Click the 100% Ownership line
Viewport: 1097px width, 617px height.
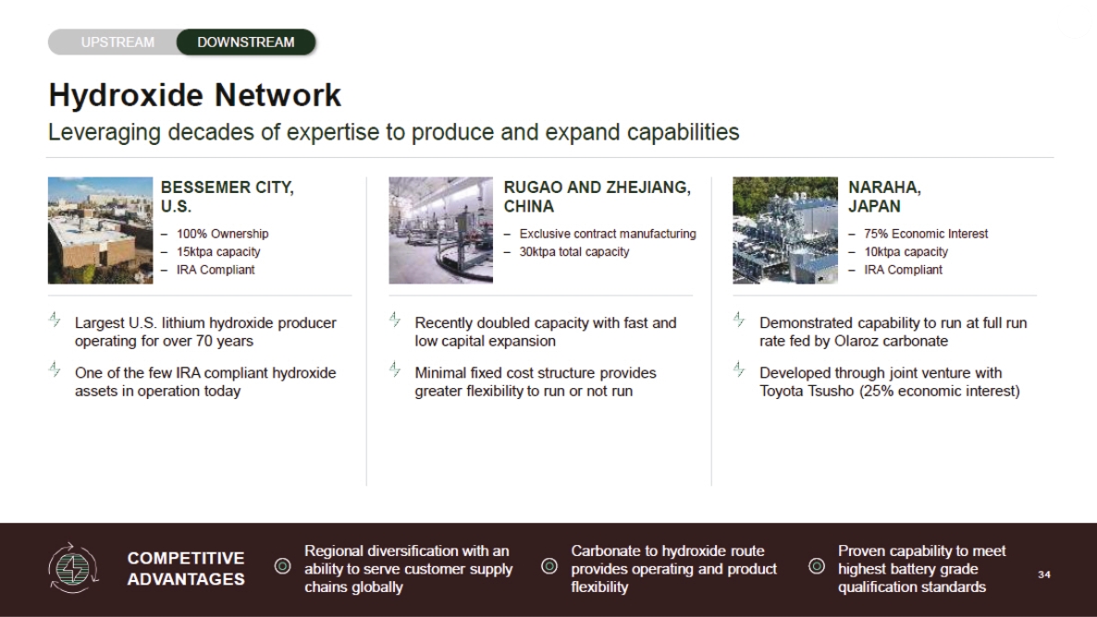pyautogui.click(x=223, y=234)
